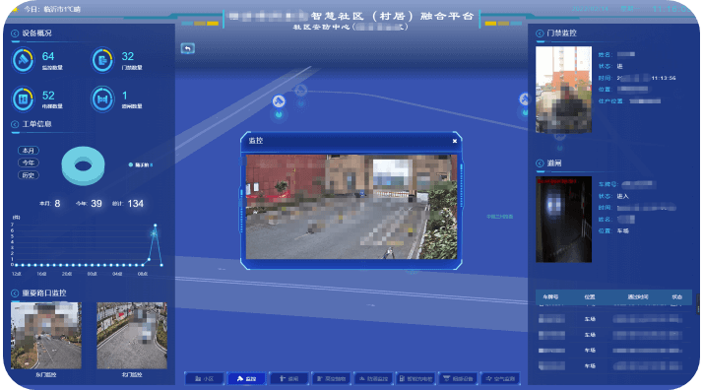Viewport: 703px width, 390px height.
Task: Click the 32 door access count icon
Action: tap(102, 60)
